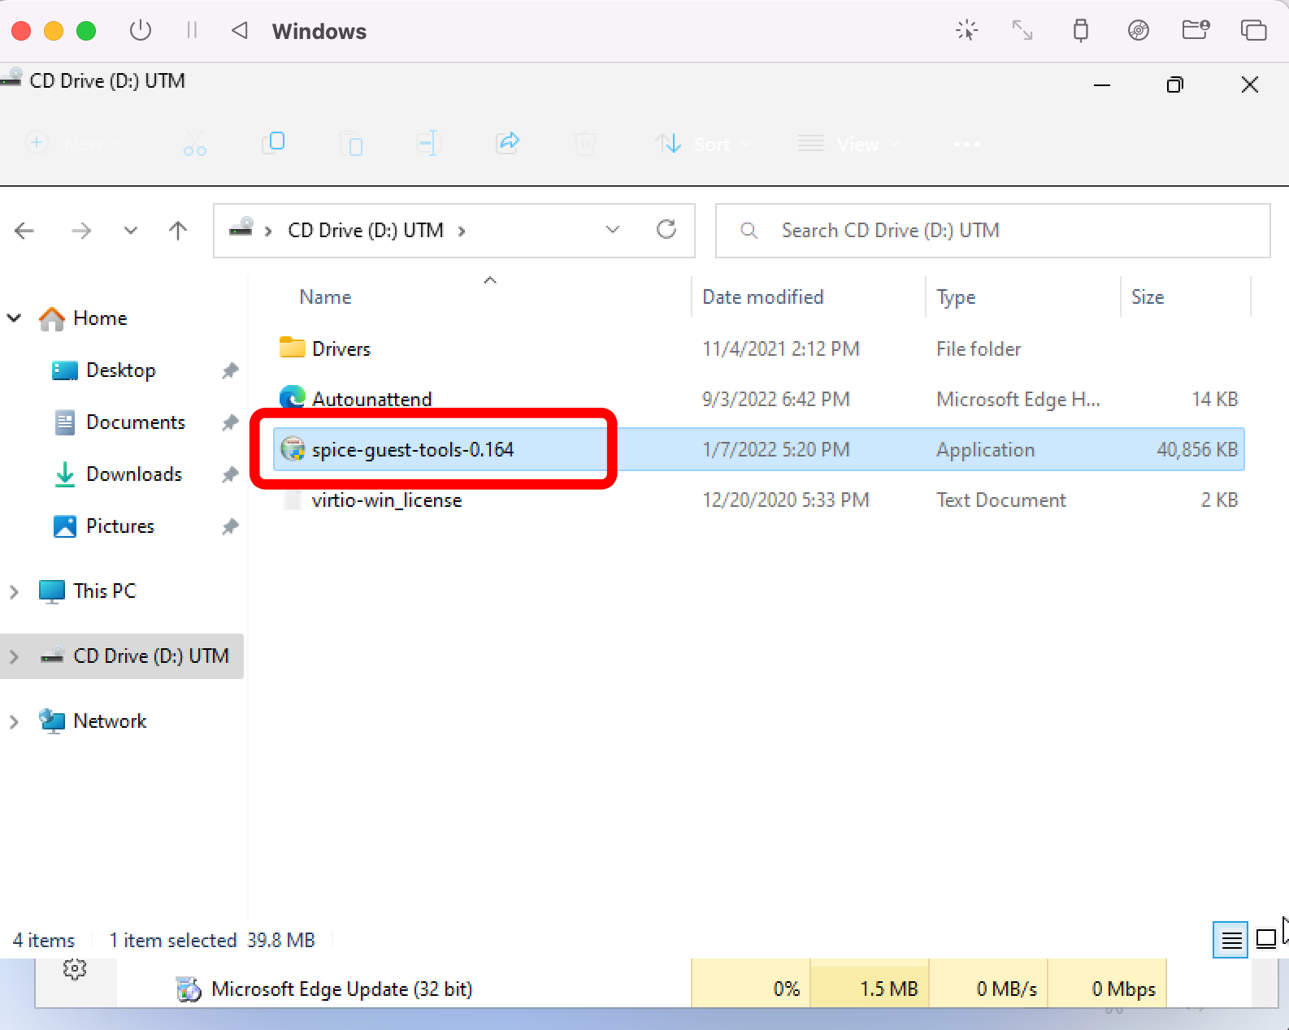The image size is (1289, 1030).
Task: Select the virtio-win_license text document
Action: (x=387, y=500)
